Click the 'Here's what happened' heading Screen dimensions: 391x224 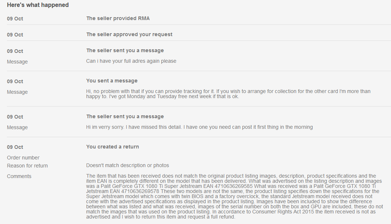[x=38, y=5]
